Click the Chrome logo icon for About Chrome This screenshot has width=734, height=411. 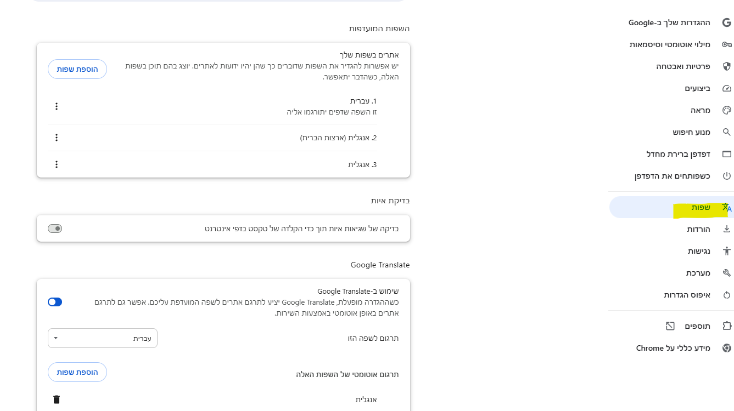click(x=726, y=348)
